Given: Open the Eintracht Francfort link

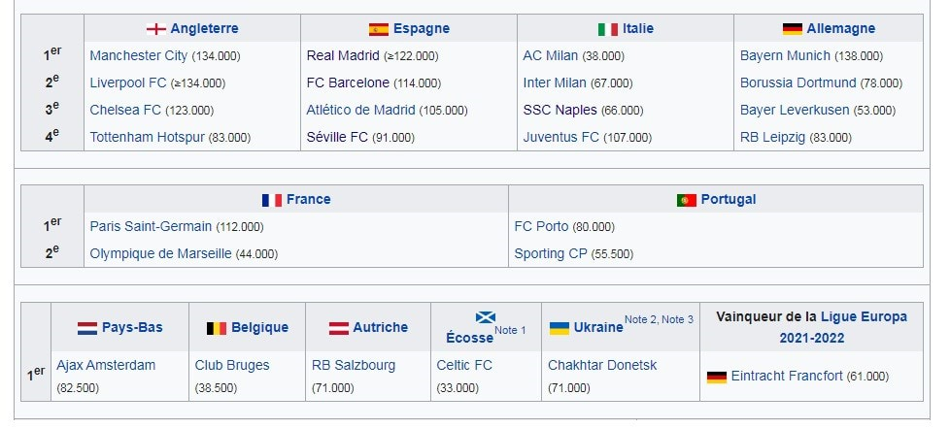Looking at the screenshot, I should [x=787, y=376].
